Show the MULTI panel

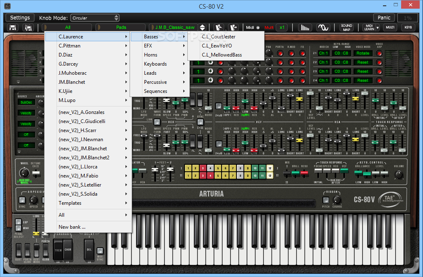(390, 28)
